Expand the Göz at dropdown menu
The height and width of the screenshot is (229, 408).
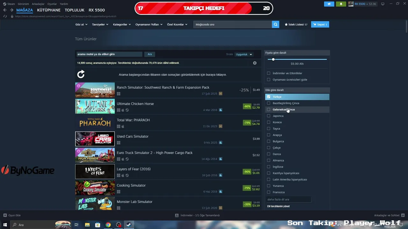tap(81, 24)
